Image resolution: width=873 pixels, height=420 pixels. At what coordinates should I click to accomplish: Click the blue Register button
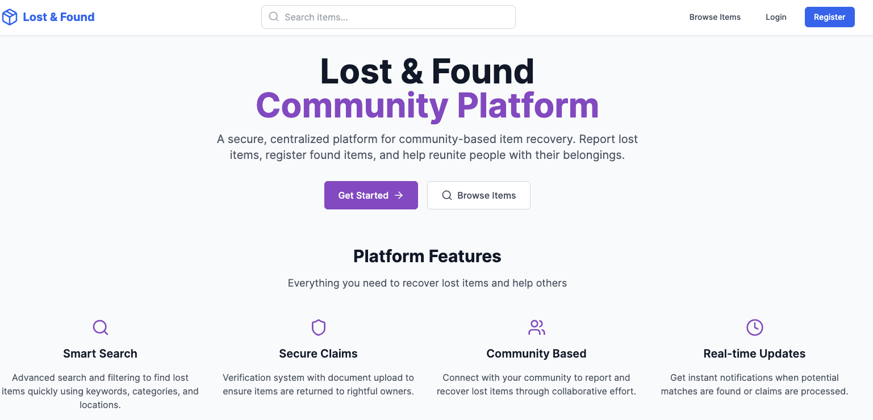click(829, 17)
